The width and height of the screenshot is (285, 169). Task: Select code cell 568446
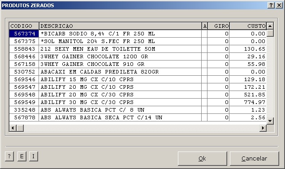click(24, 56)
